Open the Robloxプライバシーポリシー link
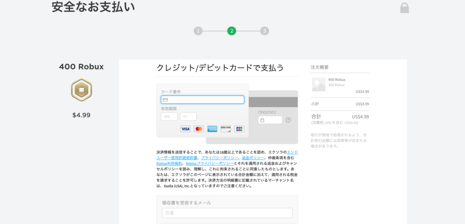This screenshot has height=224, width=465. [x=210, y=164]
